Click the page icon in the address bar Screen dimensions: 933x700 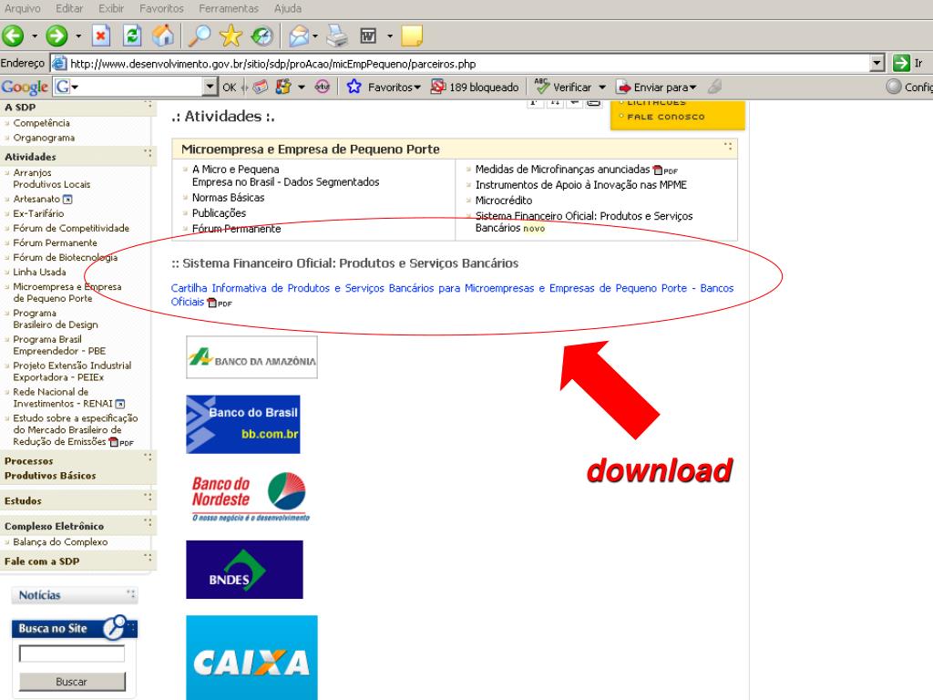[58, 63]
